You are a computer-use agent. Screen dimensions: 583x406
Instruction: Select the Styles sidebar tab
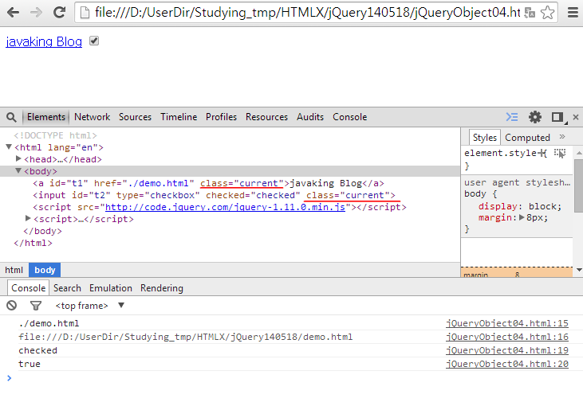484,138
